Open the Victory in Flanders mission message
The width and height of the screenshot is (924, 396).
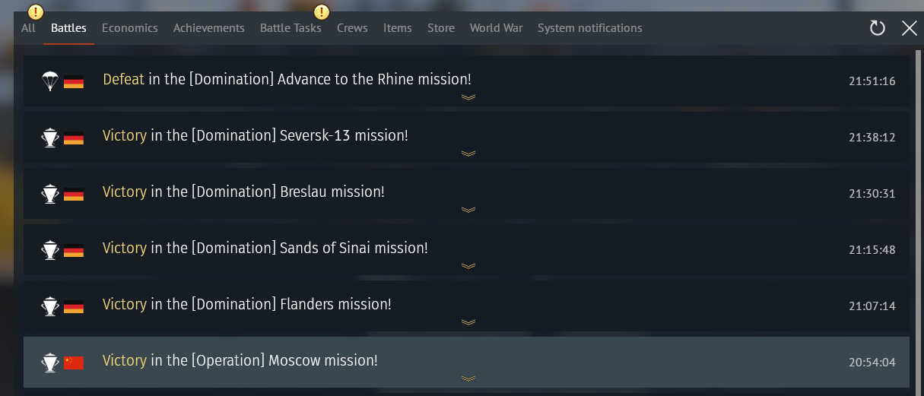247,305
